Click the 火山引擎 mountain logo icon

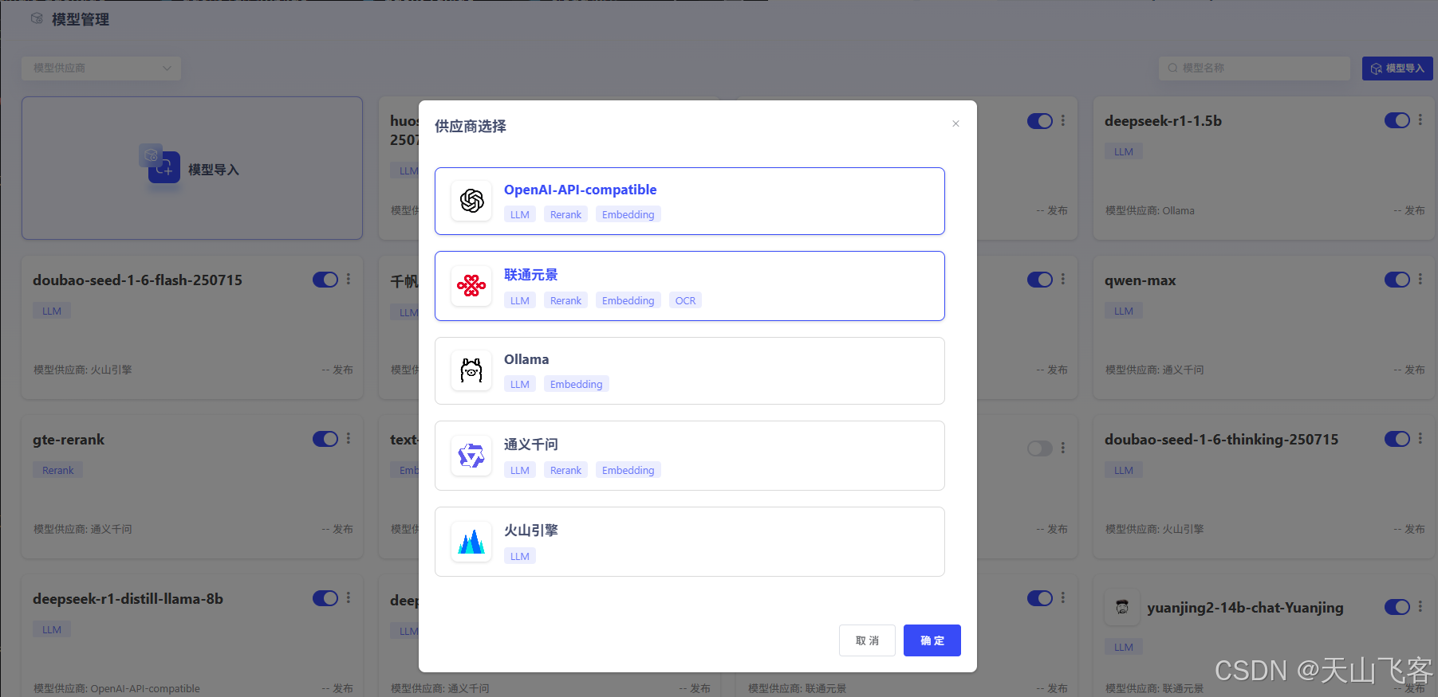coord(471,542)
